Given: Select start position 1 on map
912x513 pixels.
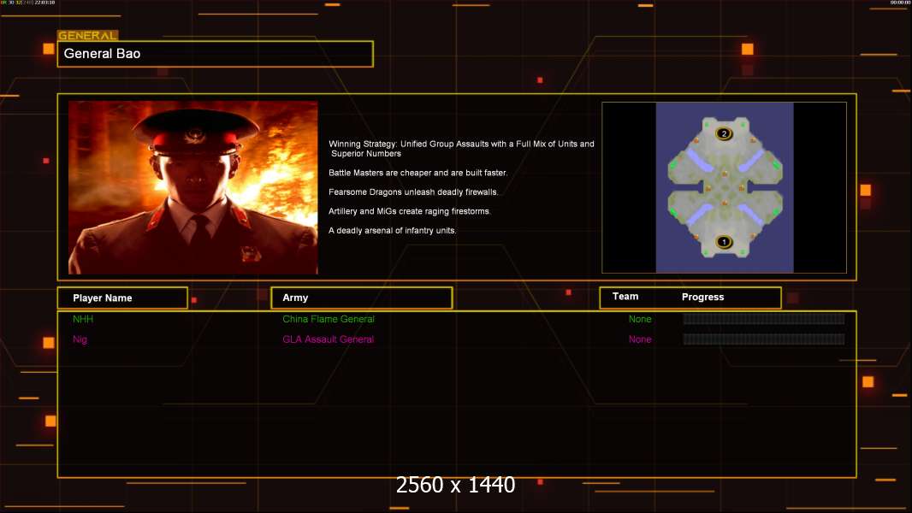Looking at the screenshot, I should (724, 242).
